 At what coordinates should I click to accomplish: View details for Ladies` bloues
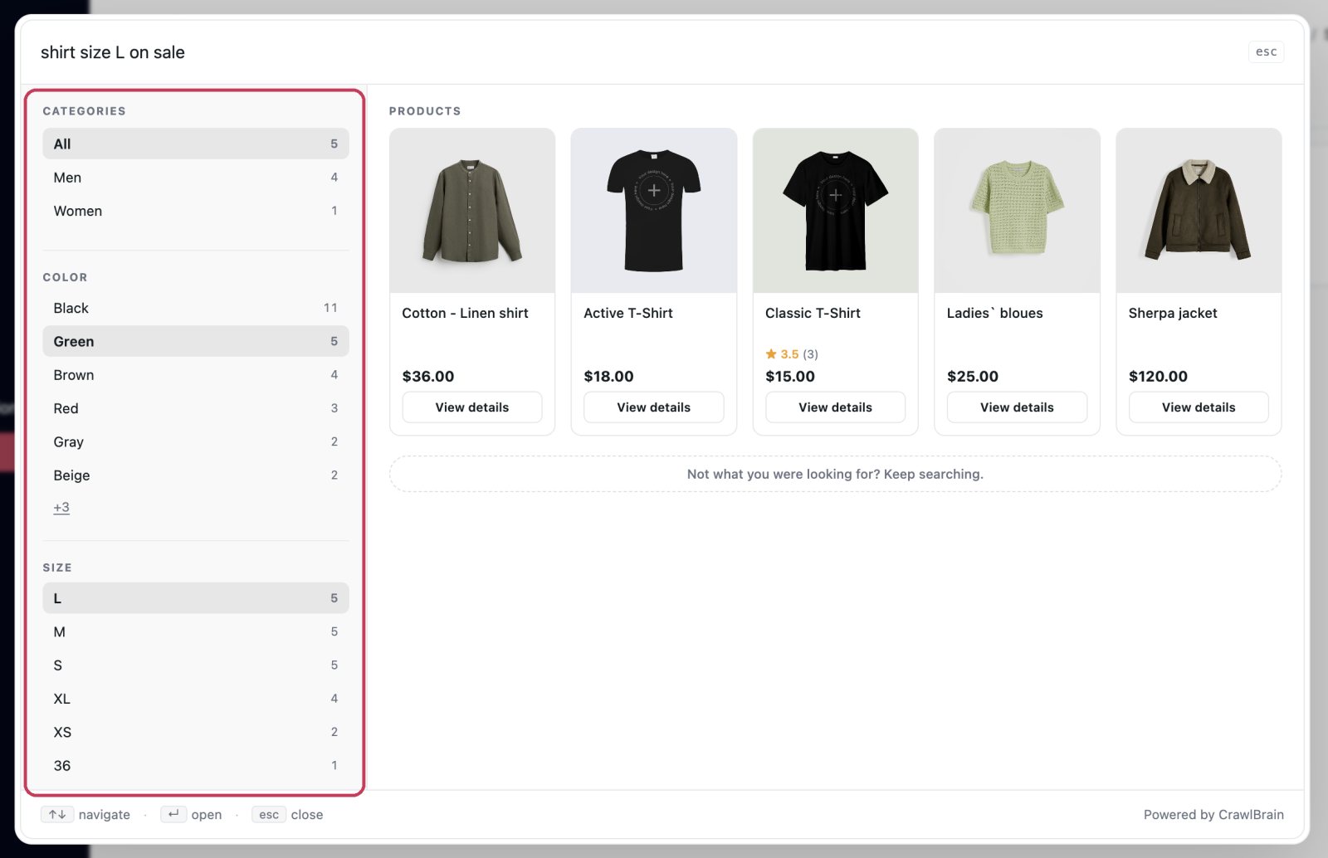[x=1017, y=407]
